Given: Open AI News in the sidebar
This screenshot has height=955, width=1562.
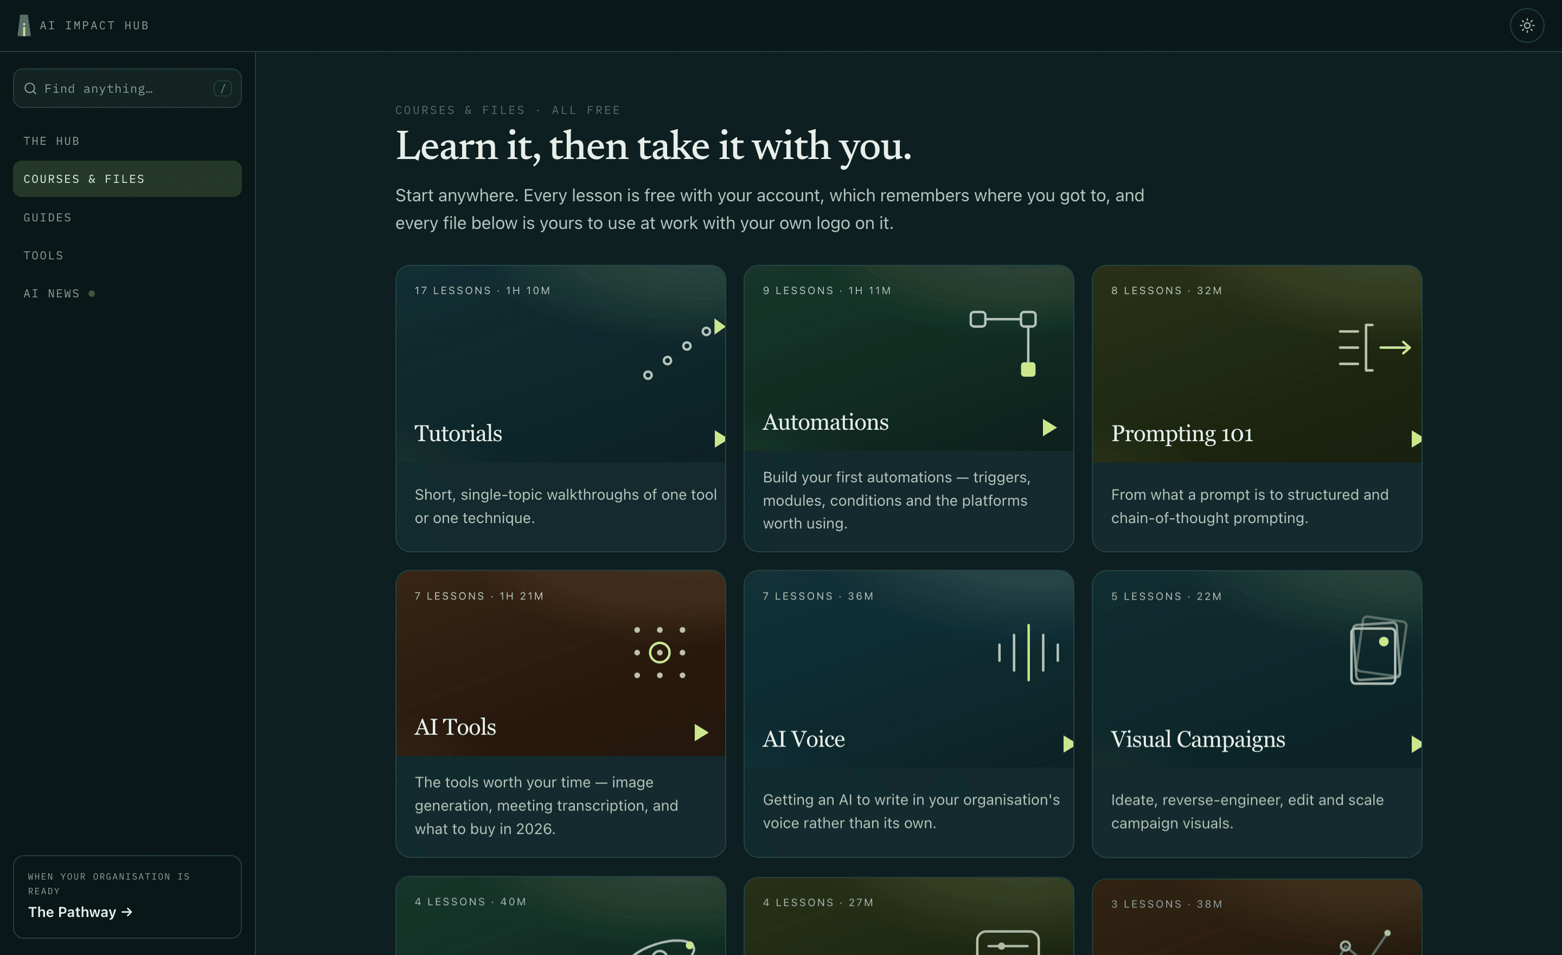Looking at the screenshot, I should click(x=127, y=294).
